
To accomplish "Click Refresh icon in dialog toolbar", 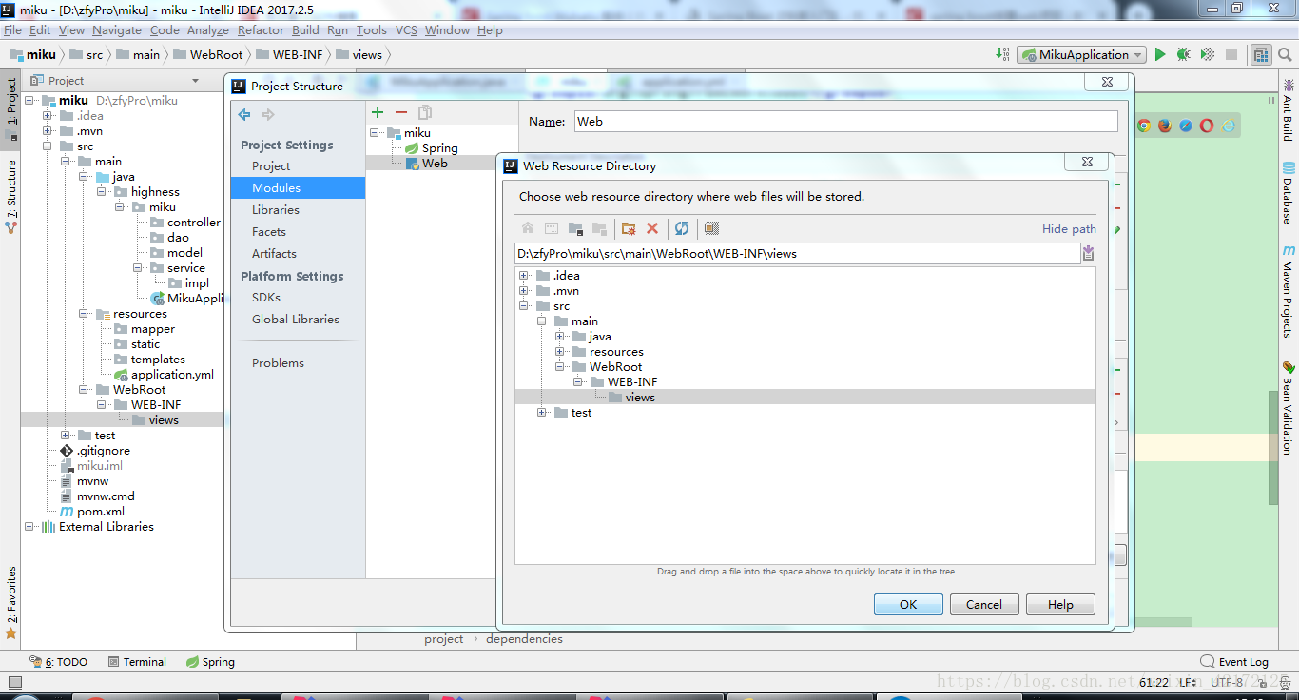I will (682, 228).
